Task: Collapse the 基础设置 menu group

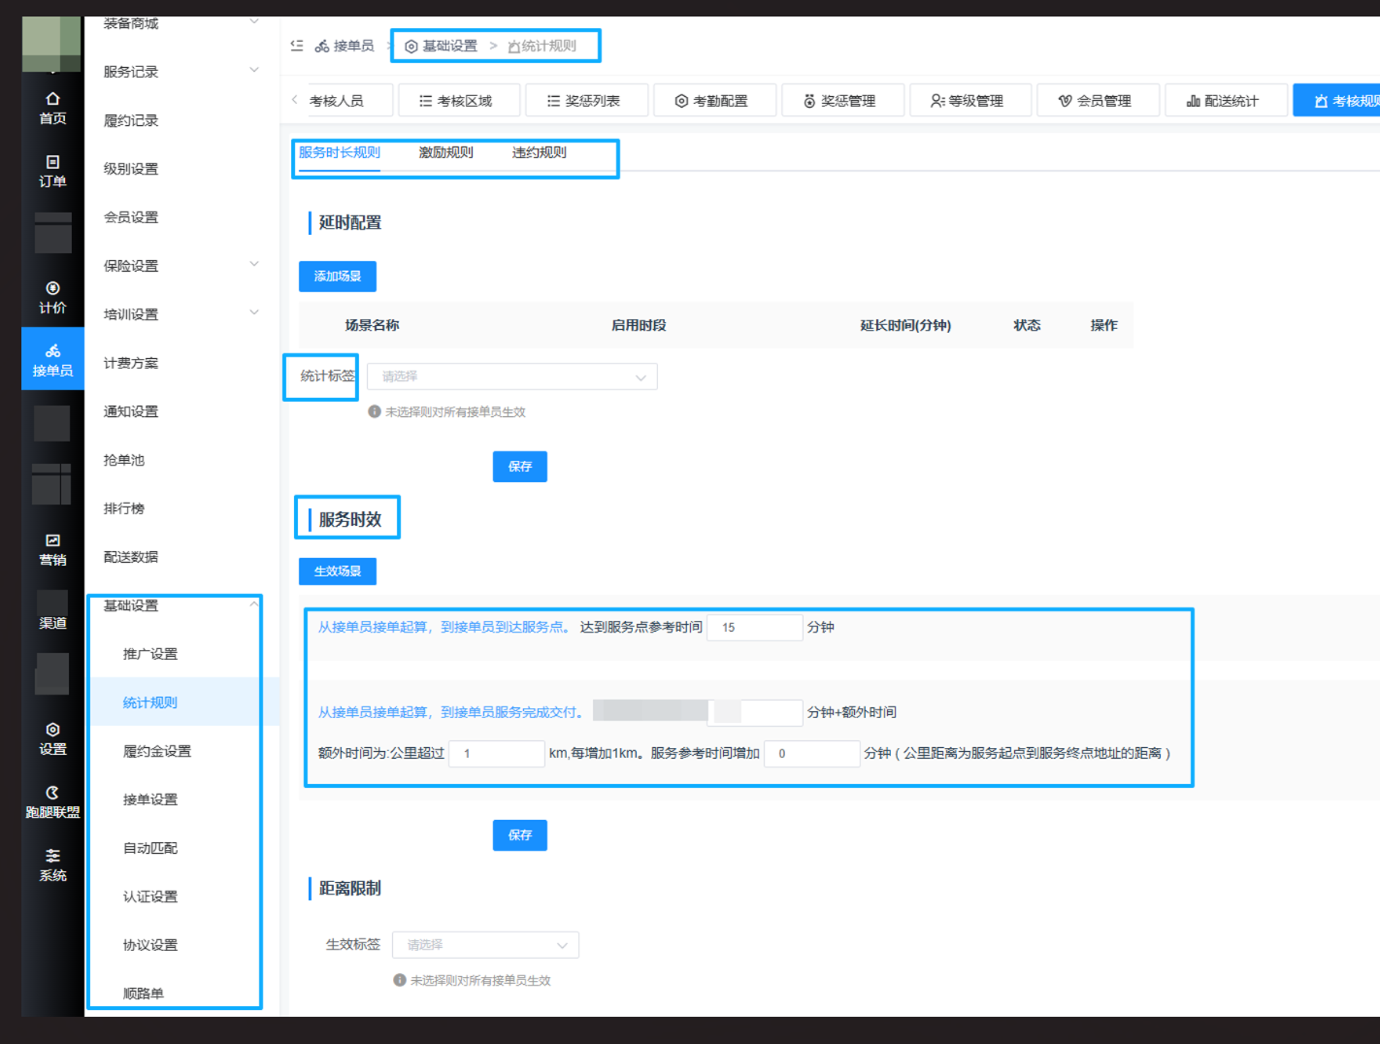Action: [254, 604]
